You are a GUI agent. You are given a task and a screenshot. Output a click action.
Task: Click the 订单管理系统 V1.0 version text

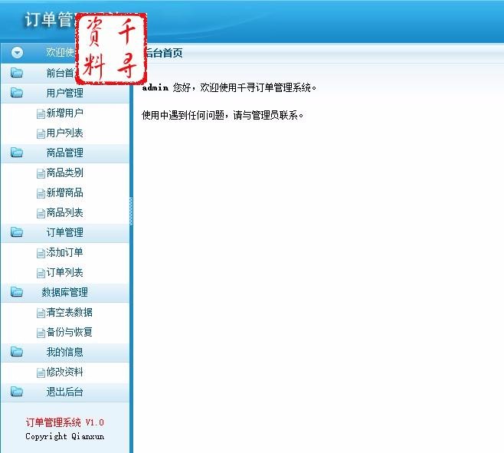pos(64,422)
